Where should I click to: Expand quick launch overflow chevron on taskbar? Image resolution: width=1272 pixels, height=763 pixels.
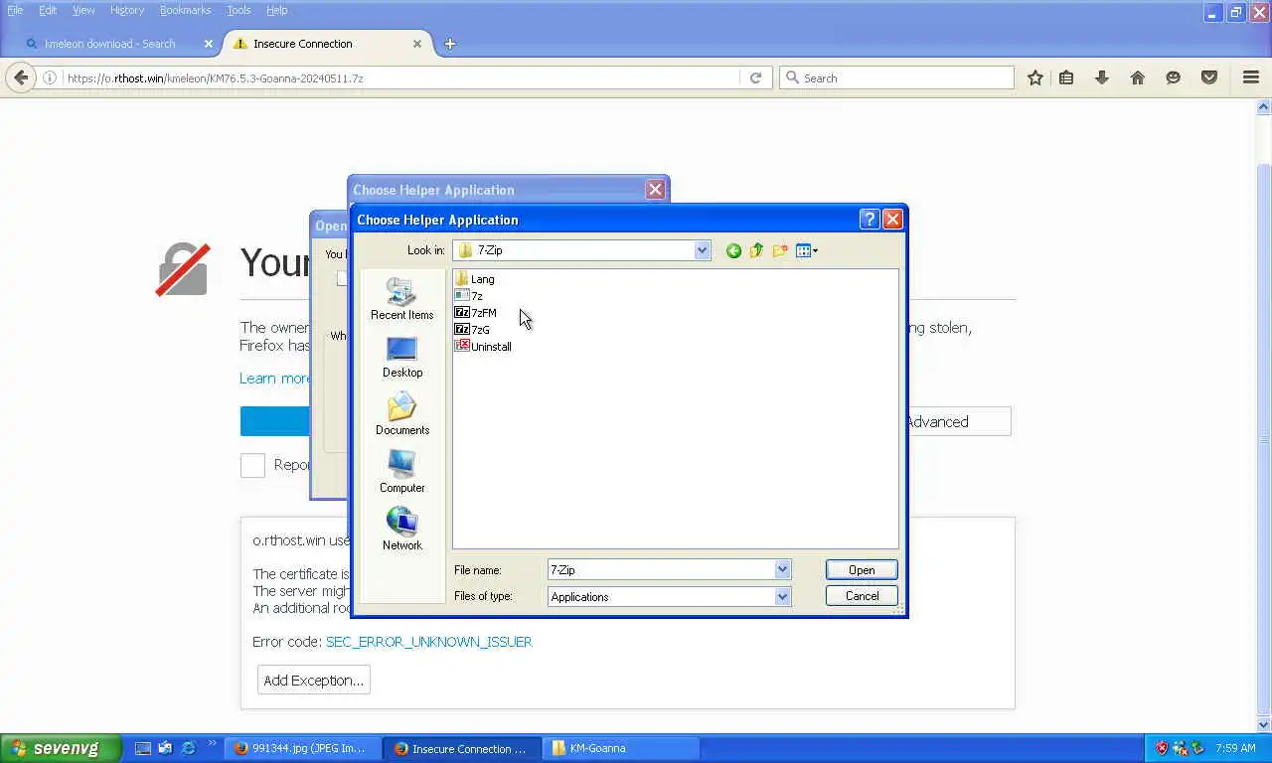[213, 743]
